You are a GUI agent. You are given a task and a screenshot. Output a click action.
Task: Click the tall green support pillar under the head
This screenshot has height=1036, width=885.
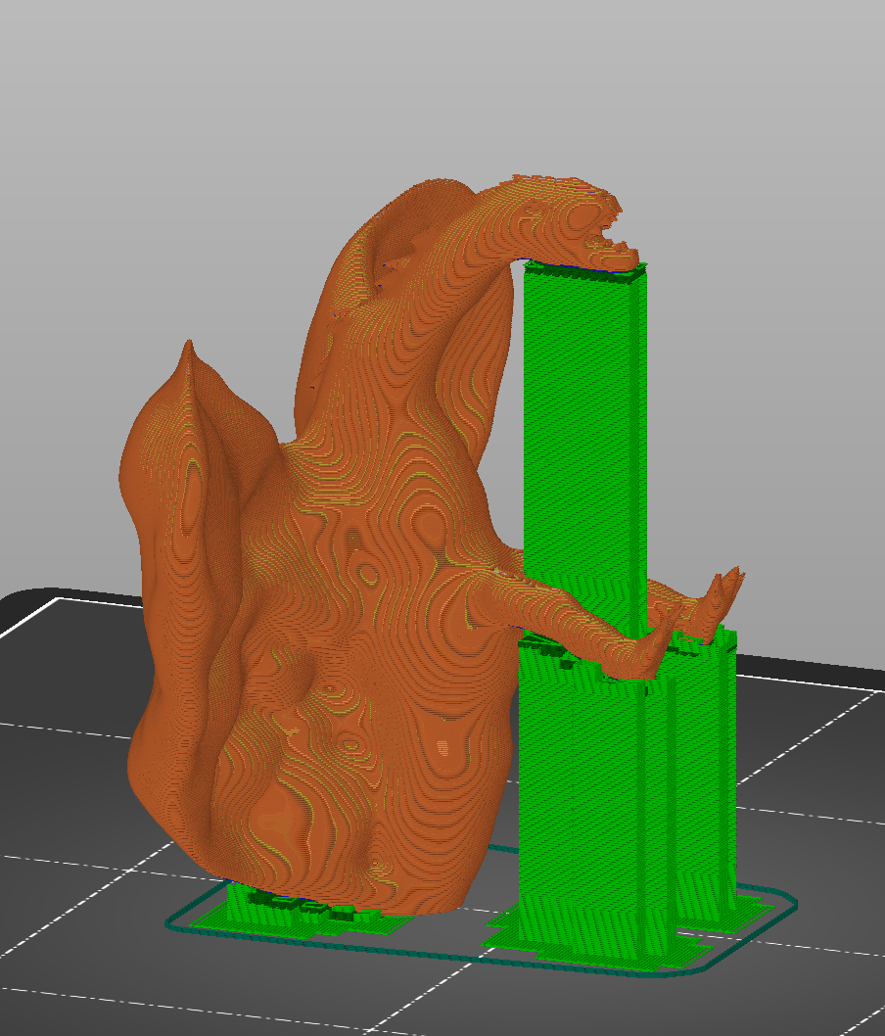tap(584, 443)
